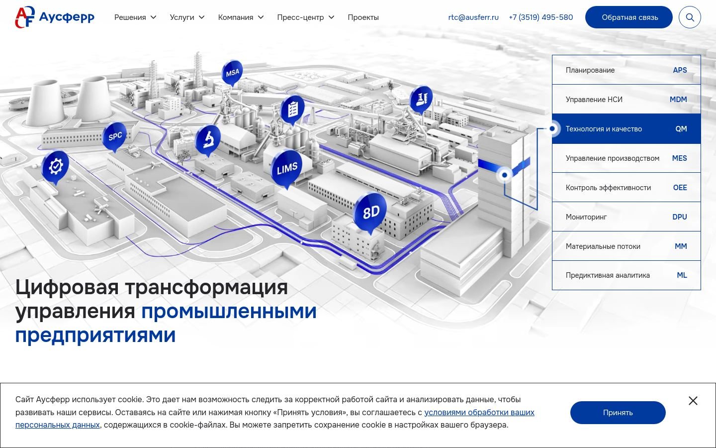Screen dimensions: 716x448
Task: Expand the Пресс-центр dropdown menu
Action: pos(305,17)
